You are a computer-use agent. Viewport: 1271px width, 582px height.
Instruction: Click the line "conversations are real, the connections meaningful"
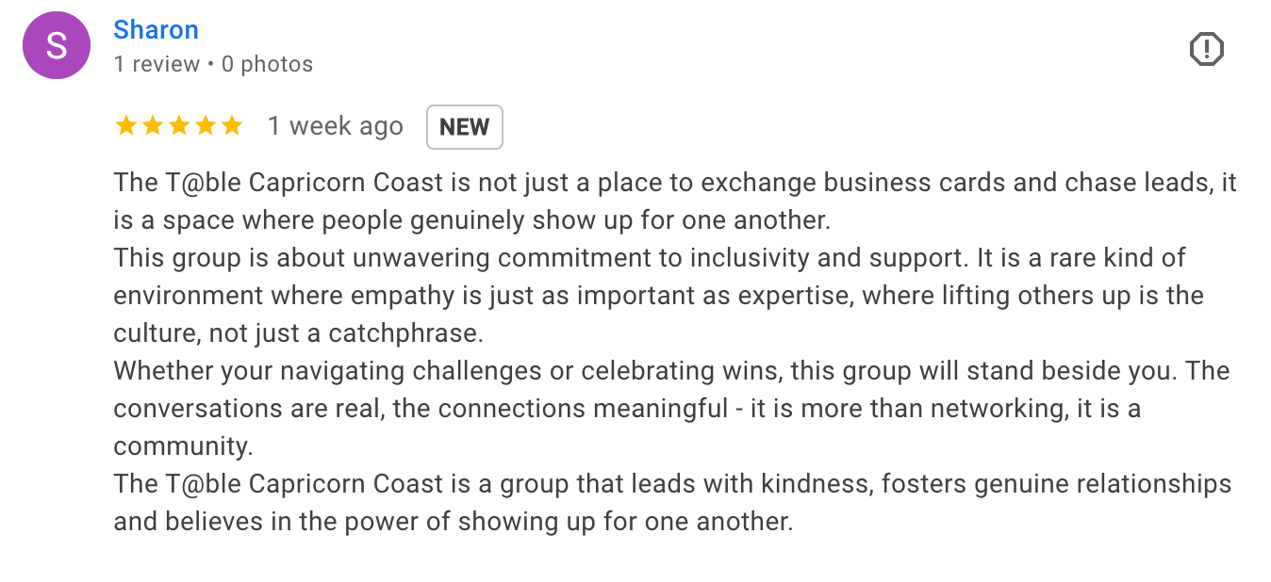click(x=627, y=408)
